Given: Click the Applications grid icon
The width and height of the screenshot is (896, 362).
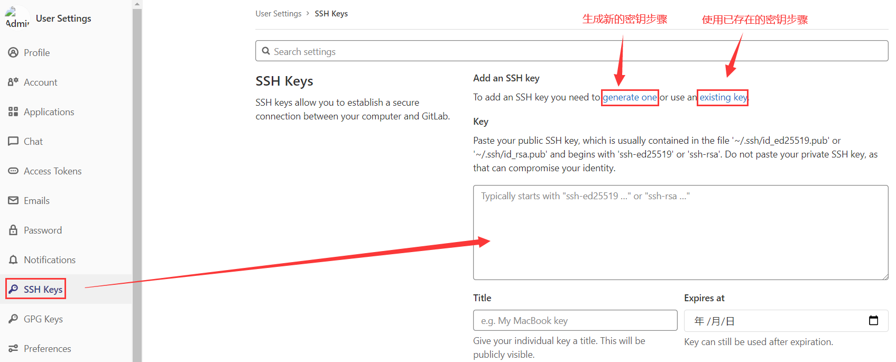Looking at the screenshot, I should [13, 112].
